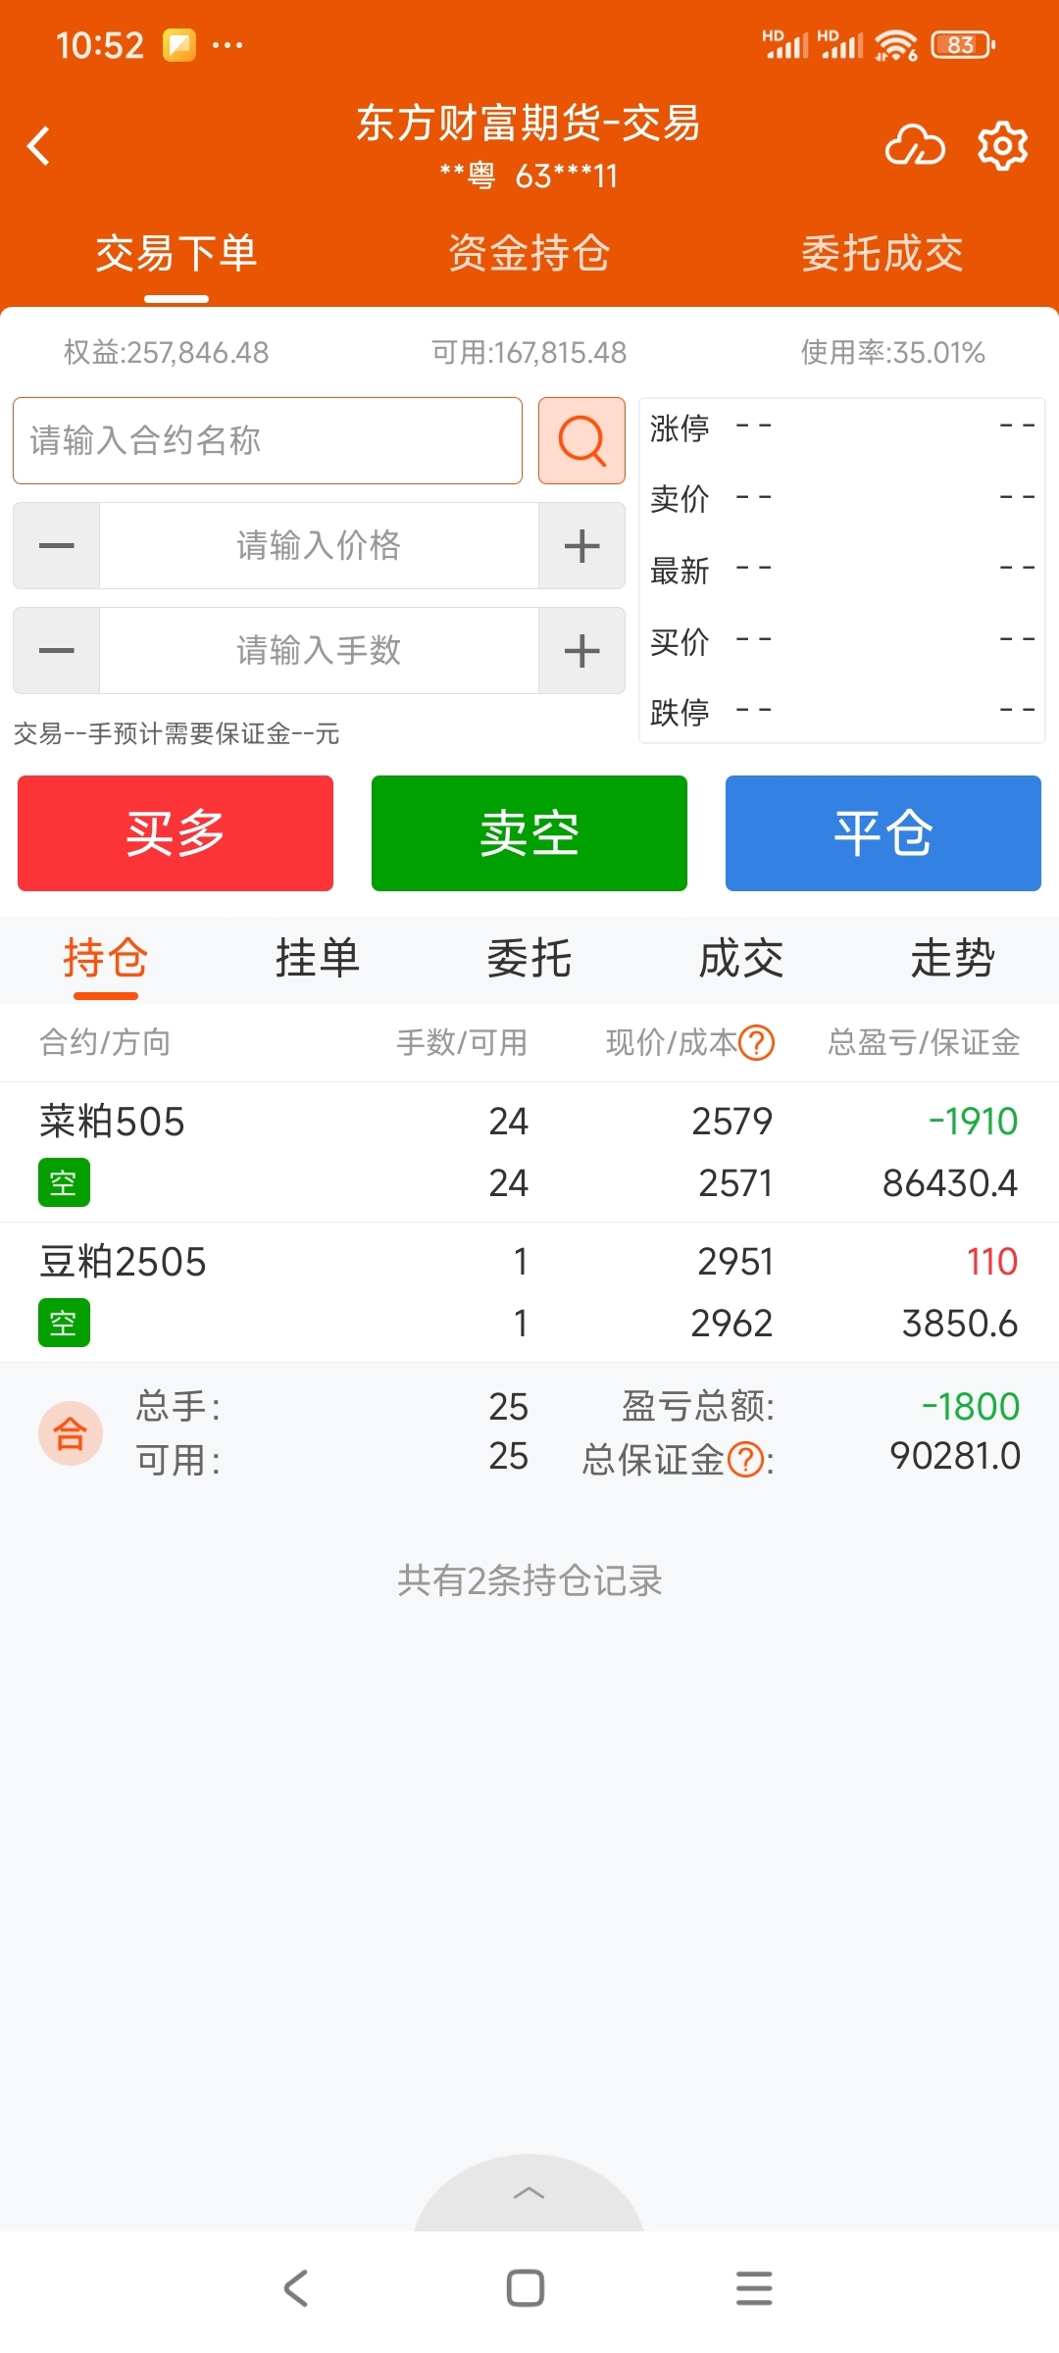Tap Android back navigation button
This screenshot has height=2353, width=1059.
click(x=296, y=2288)
